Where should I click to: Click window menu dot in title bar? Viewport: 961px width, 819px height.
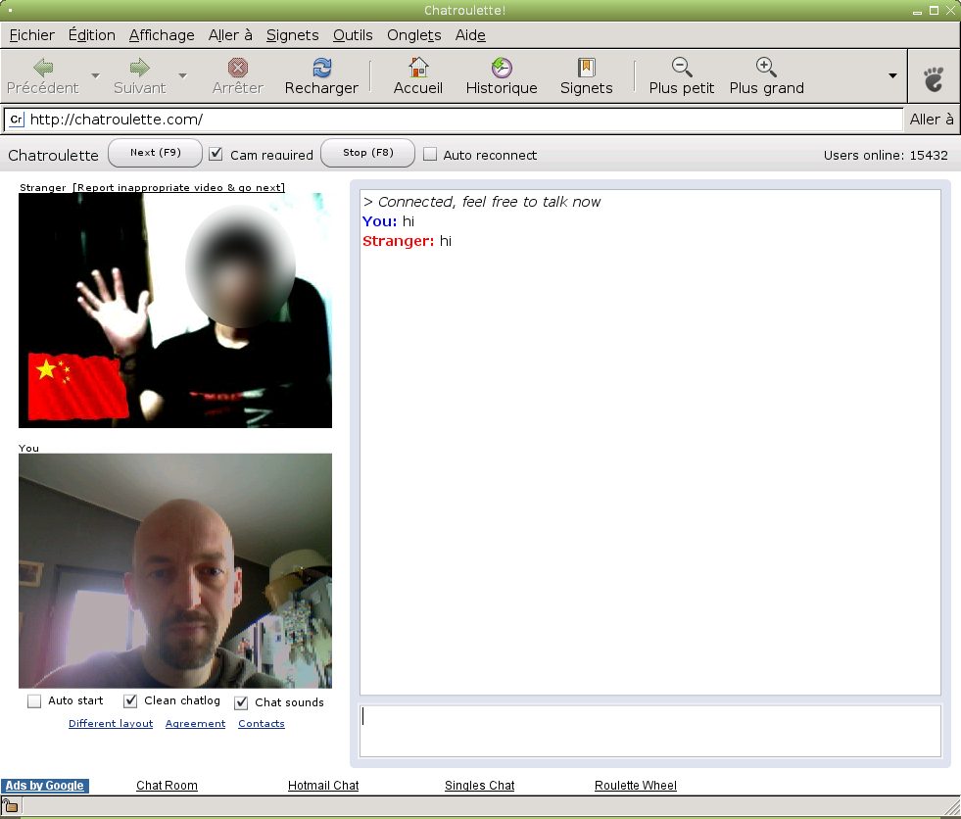[11, 11]
